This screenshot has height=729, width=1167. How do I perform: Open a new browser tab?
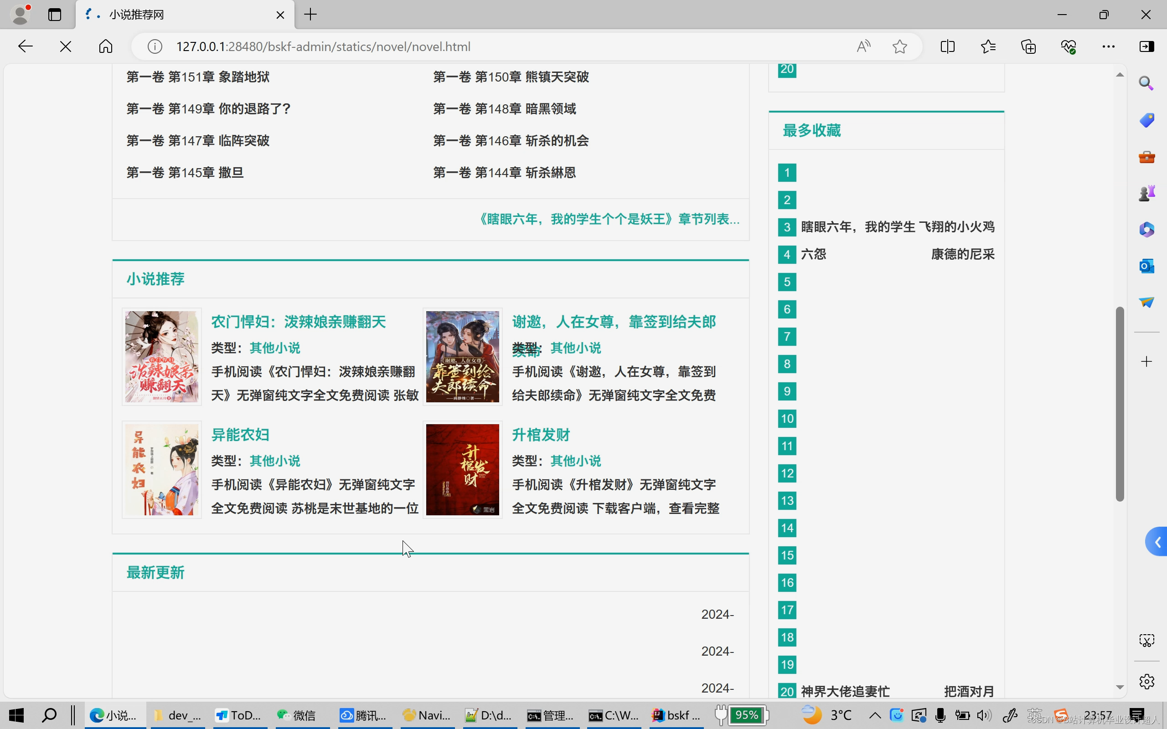click(310, 15)
